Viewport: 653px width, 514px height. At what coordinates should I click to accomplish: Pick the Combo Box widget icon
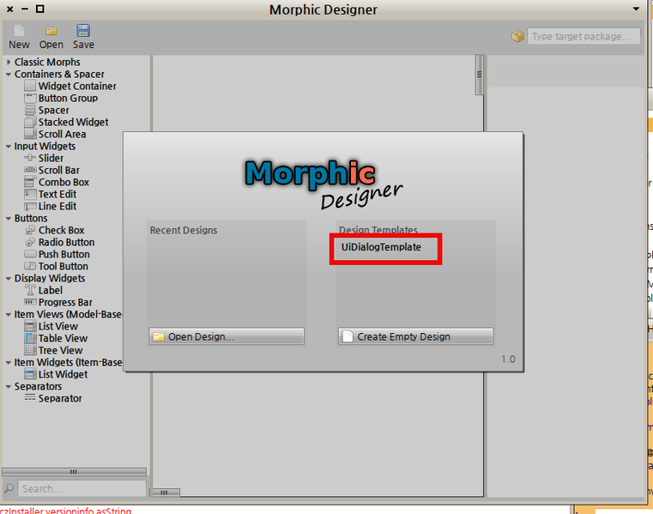pyautogui.click(x=30, y=182)
